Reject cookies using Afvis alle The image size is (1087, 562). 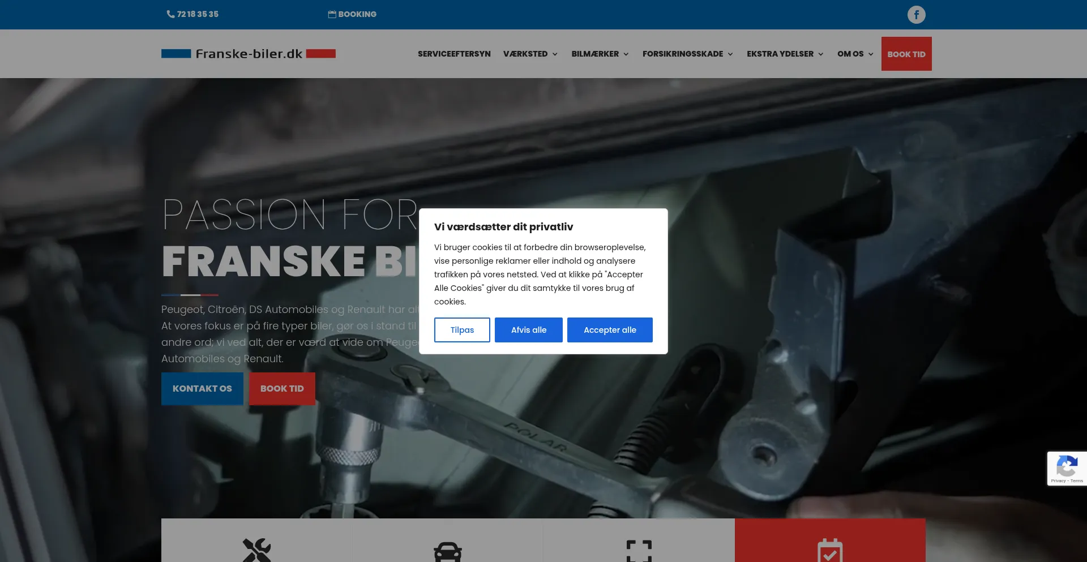point(528,330)
